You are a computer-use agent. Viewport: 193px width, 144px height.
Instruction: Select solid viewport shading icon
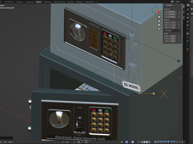click(144, 142)
